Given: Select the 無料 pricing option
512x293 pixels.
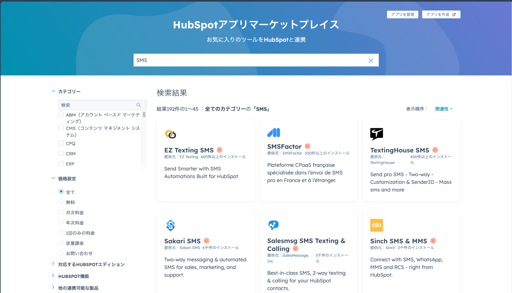Looking at the screenshot, I should [61, 202].
